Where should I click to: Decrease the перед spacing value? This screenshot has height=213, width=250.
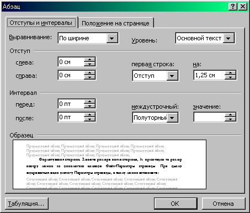[x=89, y=106]
